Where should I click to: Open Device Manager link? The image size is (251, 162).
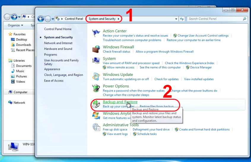coord(201,67)
